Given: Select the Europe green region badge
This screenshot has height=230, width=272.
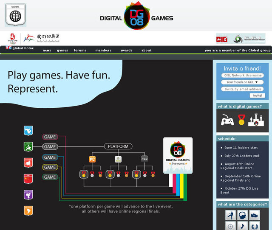Looking at the screenshot, I should click(28, 146).
